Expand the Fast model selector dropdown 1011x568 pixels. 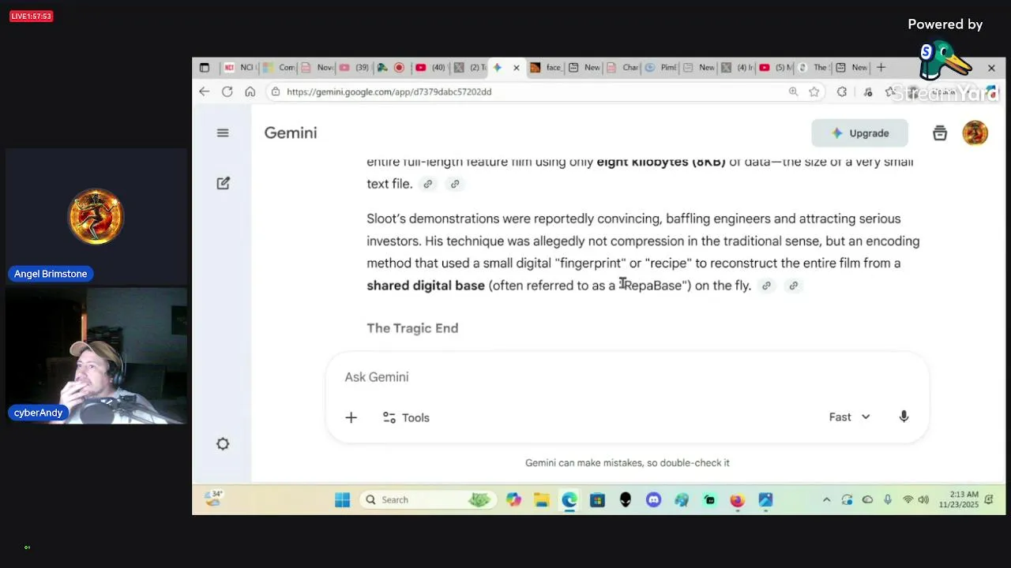pyautogui.click(x=849, y=417)
